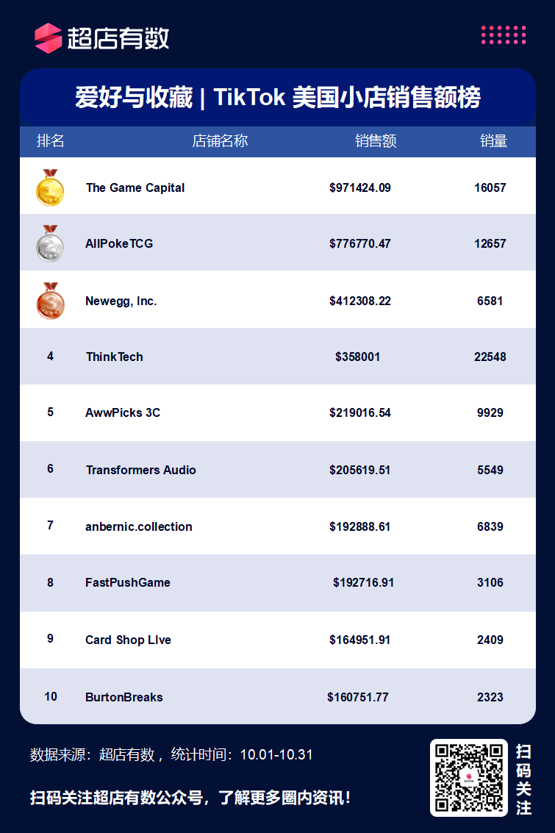Image resolution: width=555 pixels, height=833 pixels.
Task: Click the QR code image
Action: [x=469, y=778]
